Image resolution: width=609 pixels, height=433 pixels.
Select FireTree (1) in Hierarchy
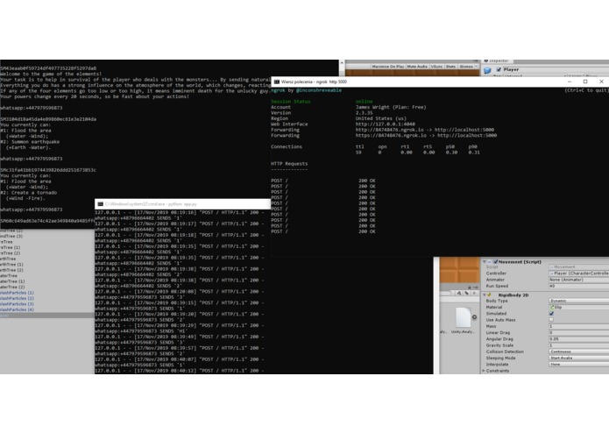pyautogui.click(x=11, y=247)
